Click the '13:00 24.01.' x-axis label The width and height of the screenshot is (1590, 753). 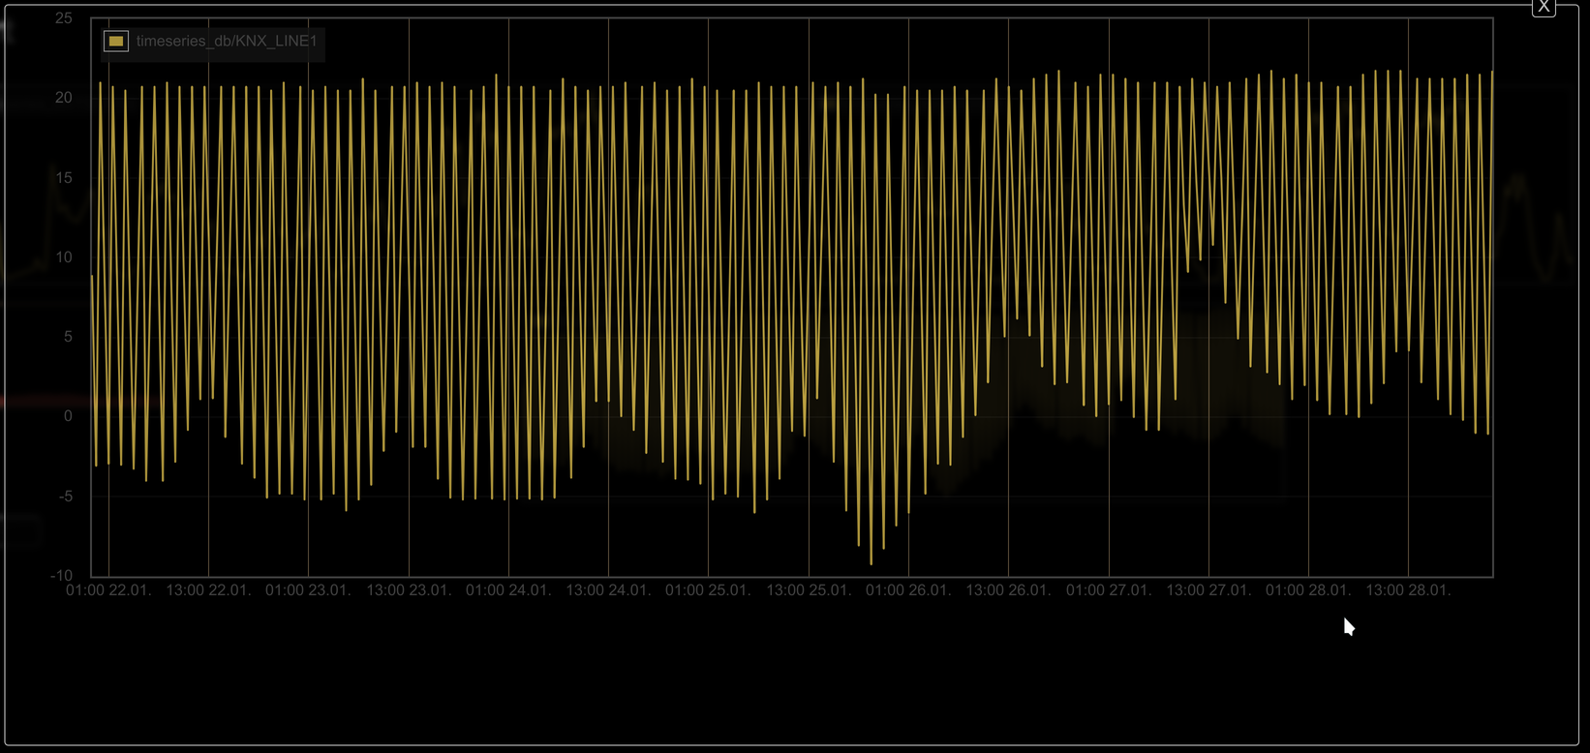[x=608, y=590]
